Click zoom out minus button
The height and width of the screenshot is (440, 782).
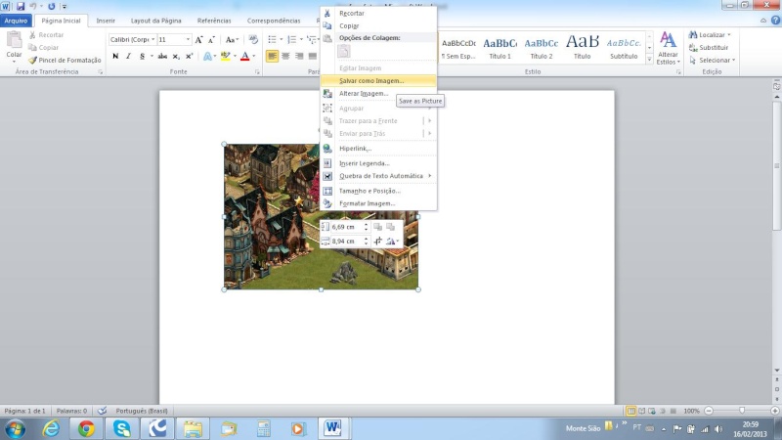[709, 411]
